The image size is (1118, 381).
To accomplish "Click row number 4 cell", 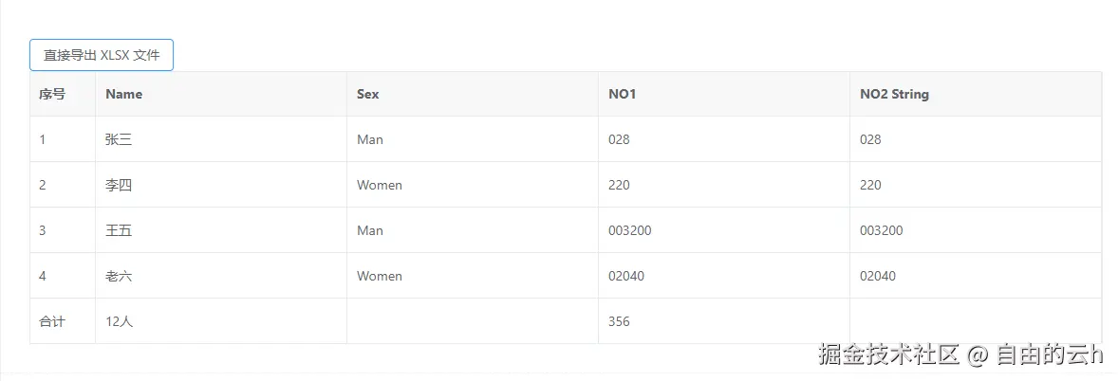I will (43, 276).
